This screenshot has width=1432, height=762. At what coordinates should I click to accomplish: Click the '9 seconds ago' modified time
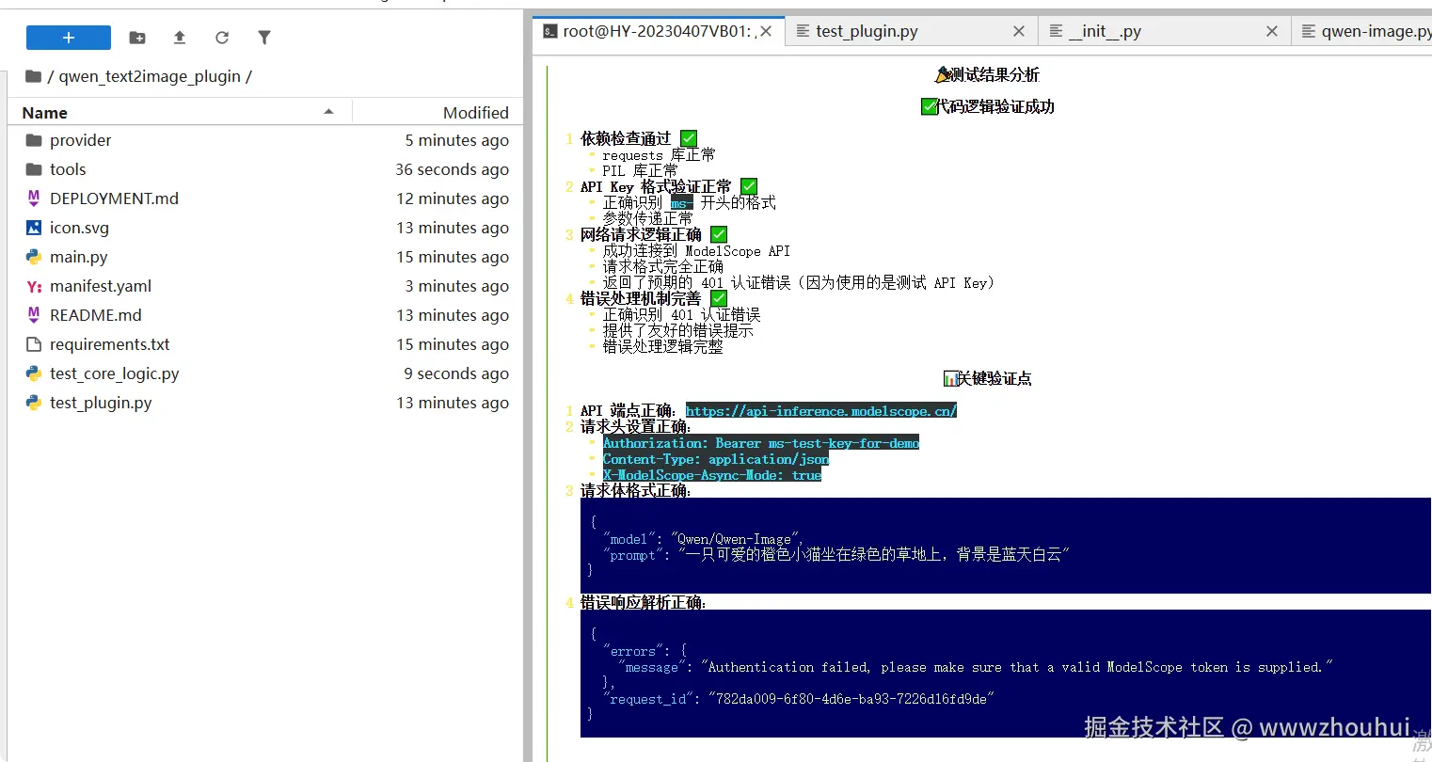coord(456,373)
